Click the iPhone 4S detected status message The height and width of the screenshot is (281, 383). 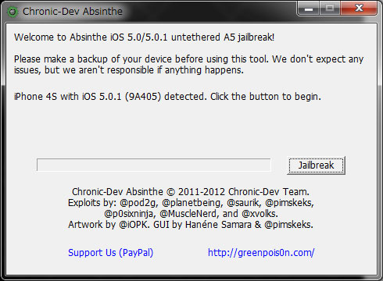[x=167, y=97]
